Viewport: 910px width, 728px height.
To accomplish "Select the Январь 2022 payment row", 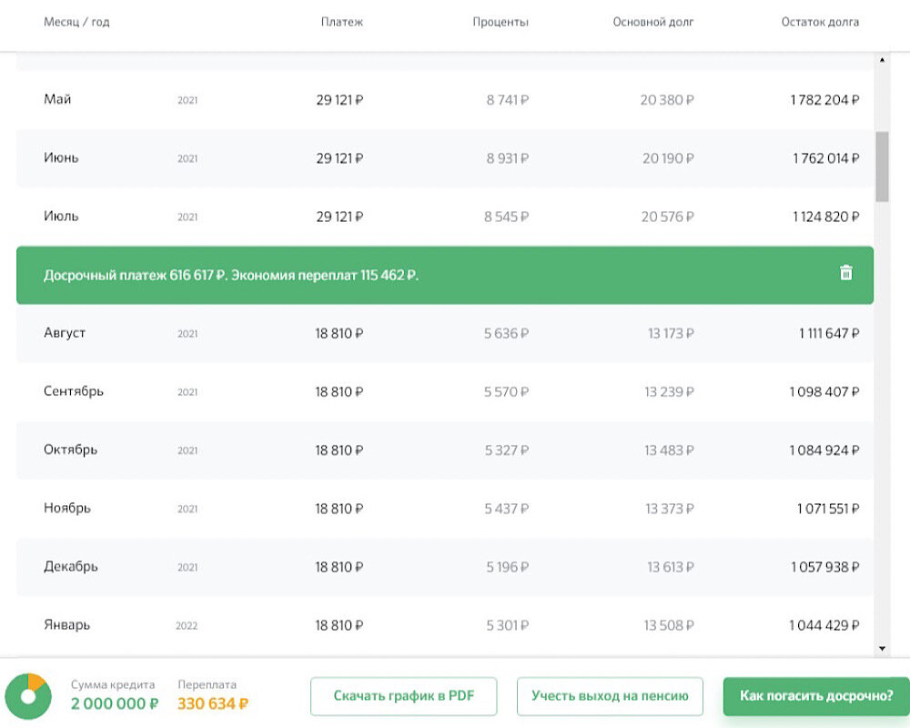I will [444, 625].
